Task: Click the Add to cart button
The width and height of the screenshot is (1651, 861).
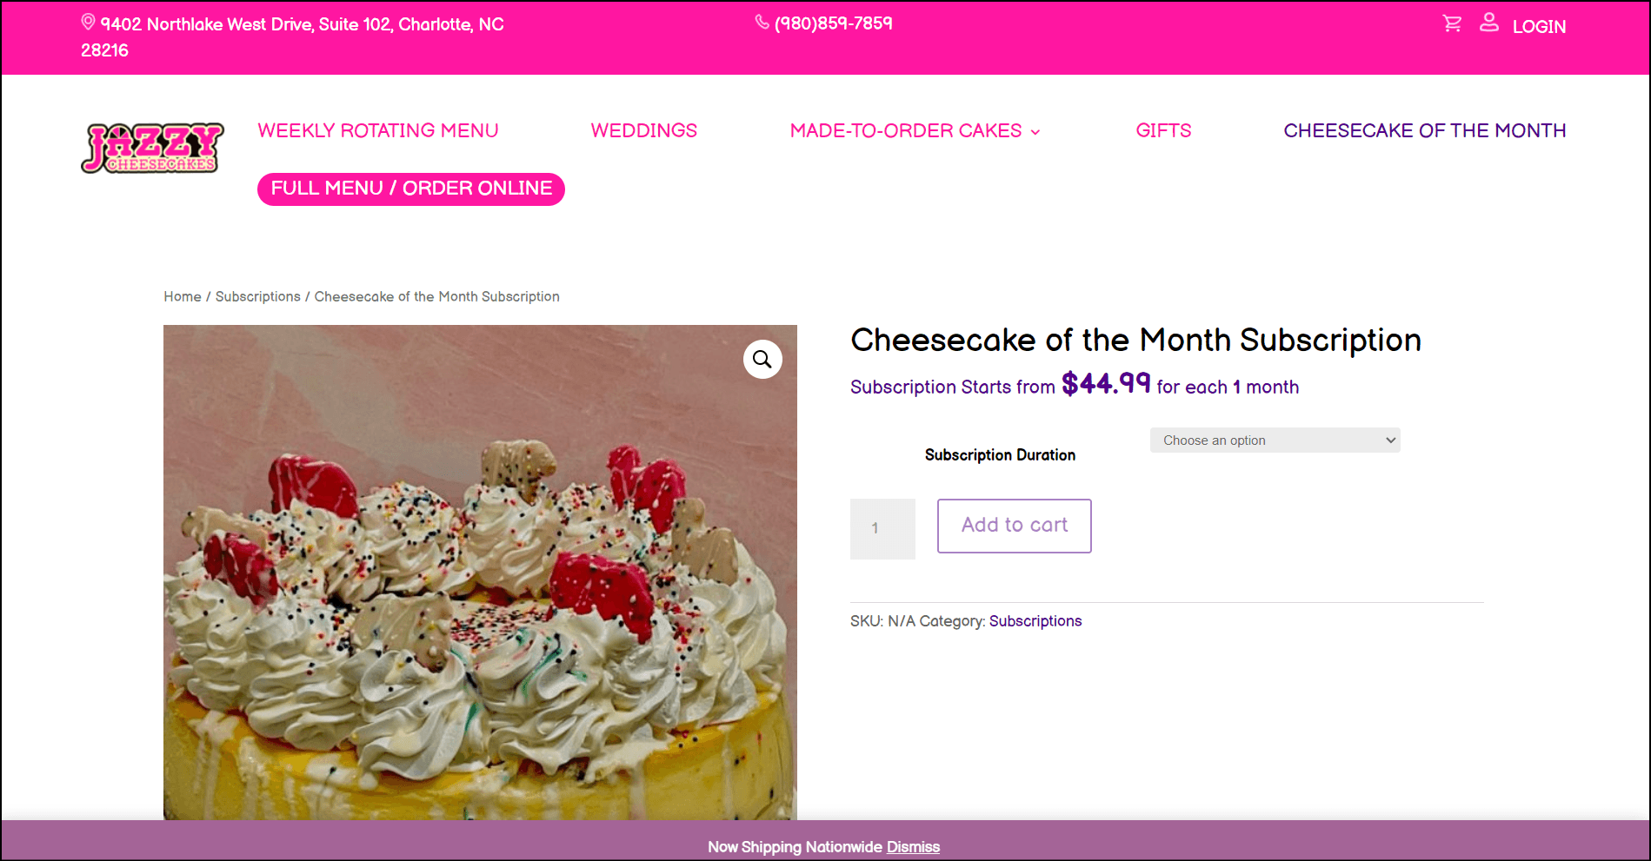Action: pos(1014,525)
